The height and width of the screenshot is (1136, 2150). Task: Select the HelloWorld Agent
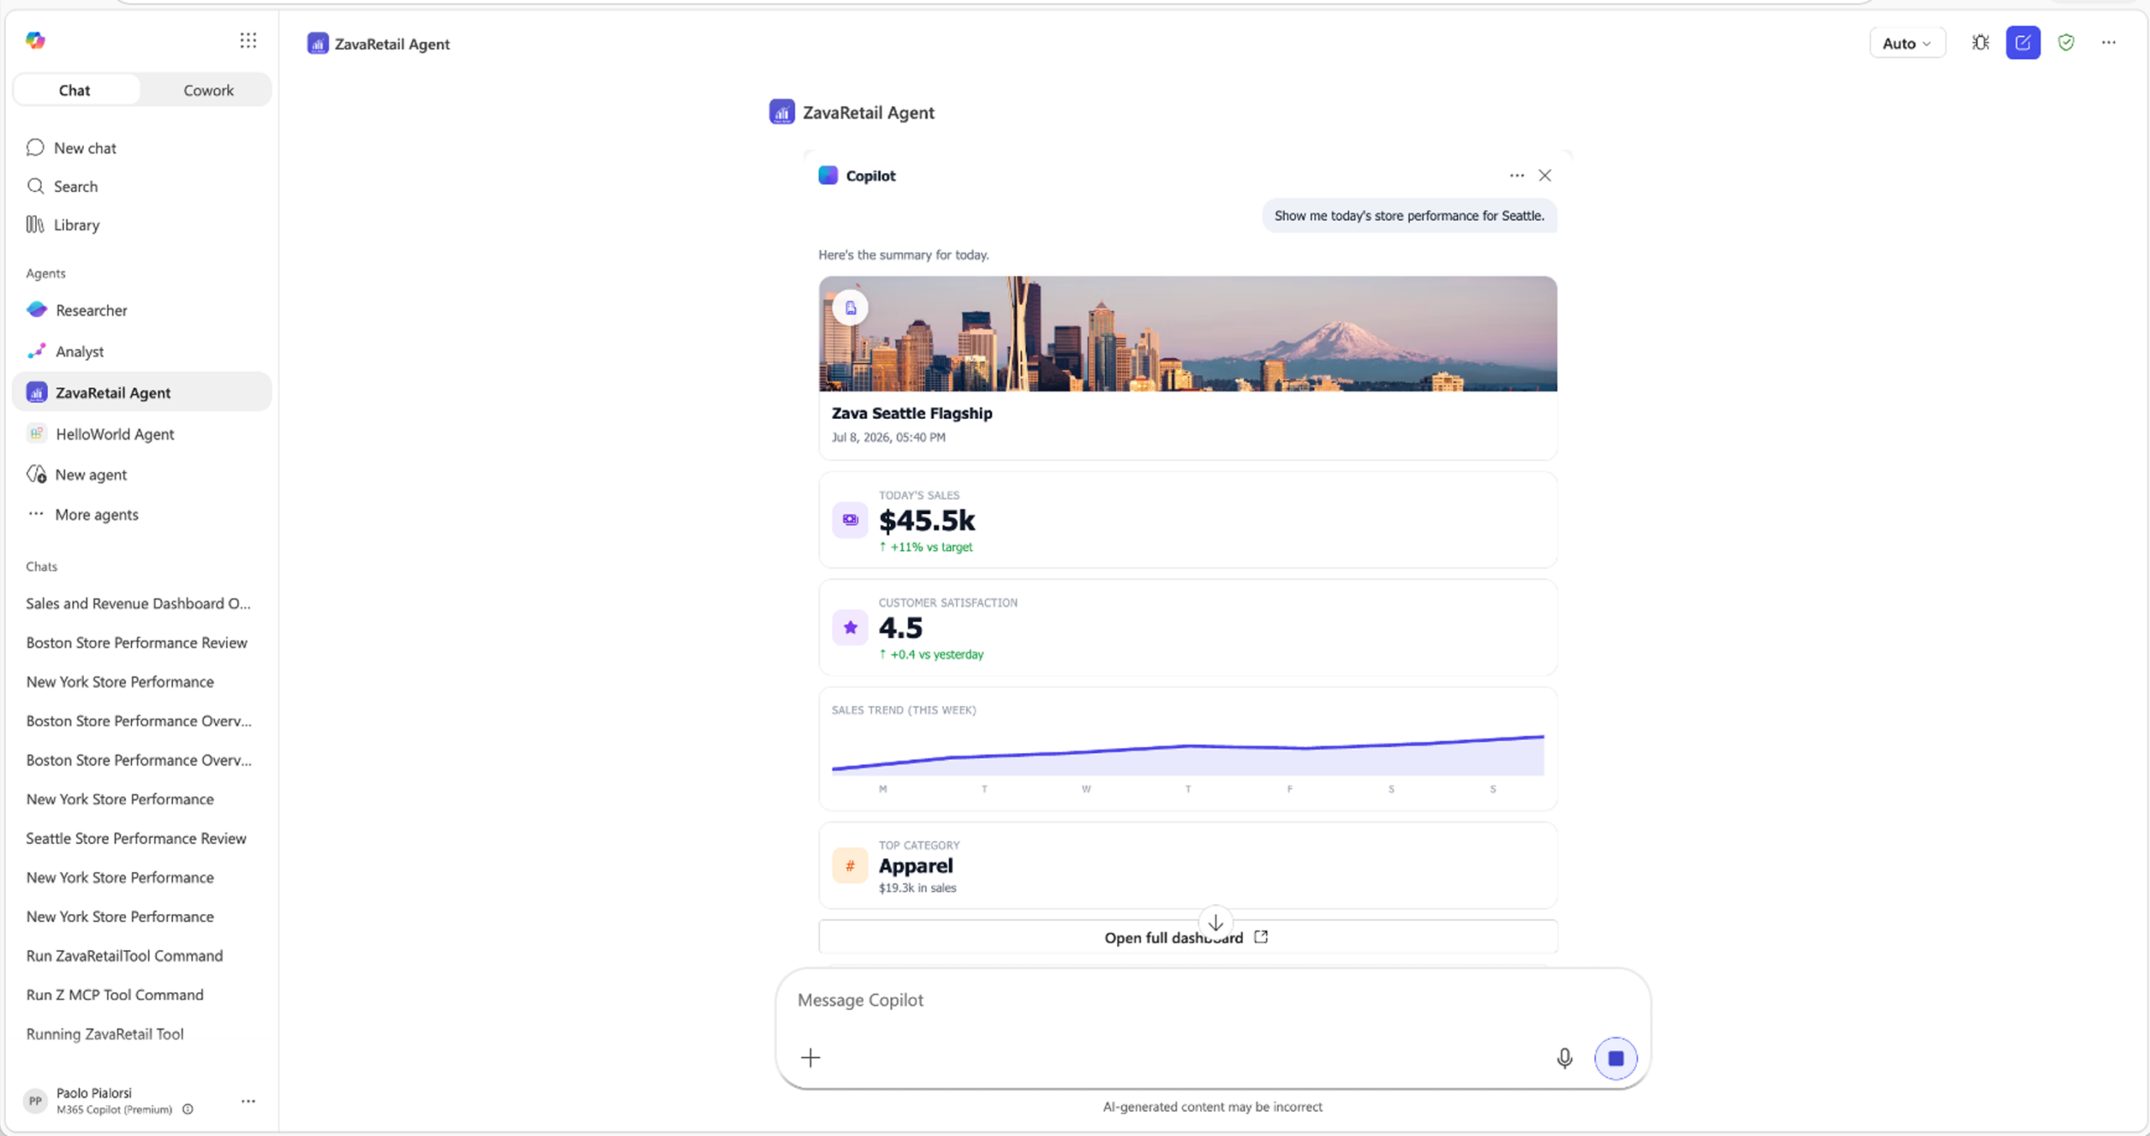coord(141,434)
